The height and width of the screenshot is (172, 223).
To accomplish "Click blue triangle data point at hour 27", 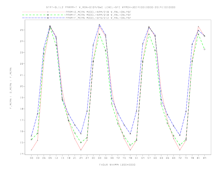I will point(87,111).
